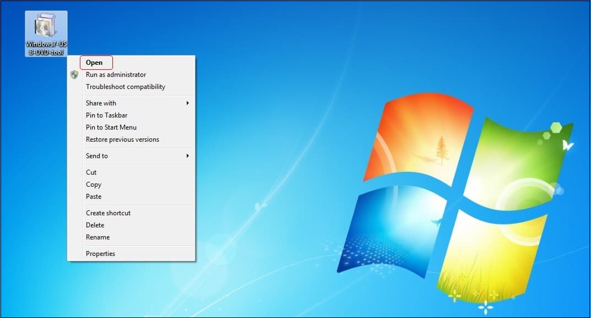
Task: Click Paste in the context menu
Action: click(x=131, y=196)
